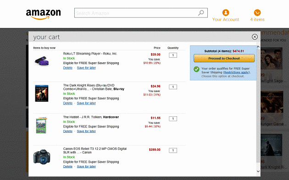Click the search magnifier icon
289x180 pixels.
(x=201, y=13)
